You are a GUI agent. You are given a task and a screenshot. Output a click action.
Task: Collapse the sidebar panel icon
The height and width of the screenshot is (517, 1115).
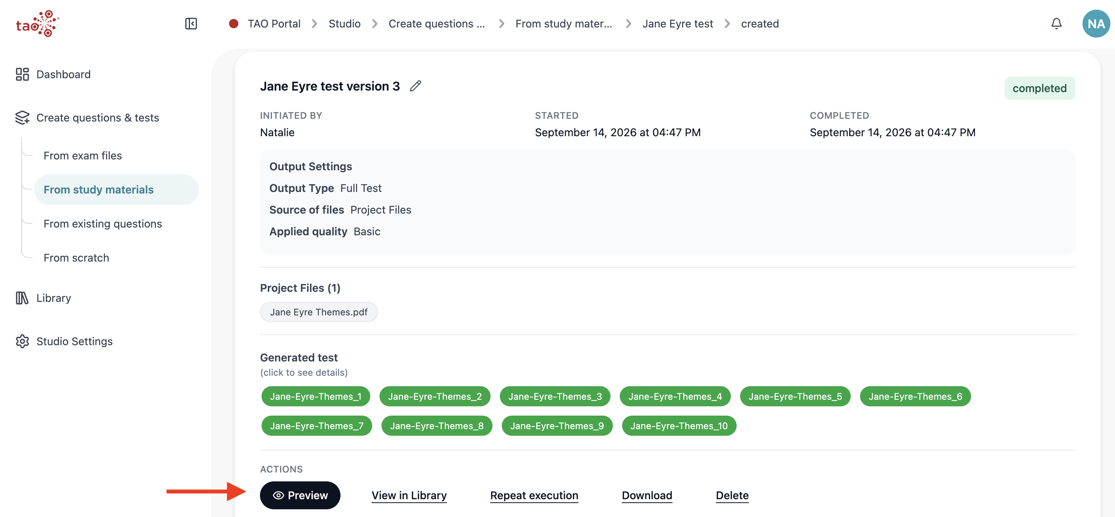tap(191, 23)
